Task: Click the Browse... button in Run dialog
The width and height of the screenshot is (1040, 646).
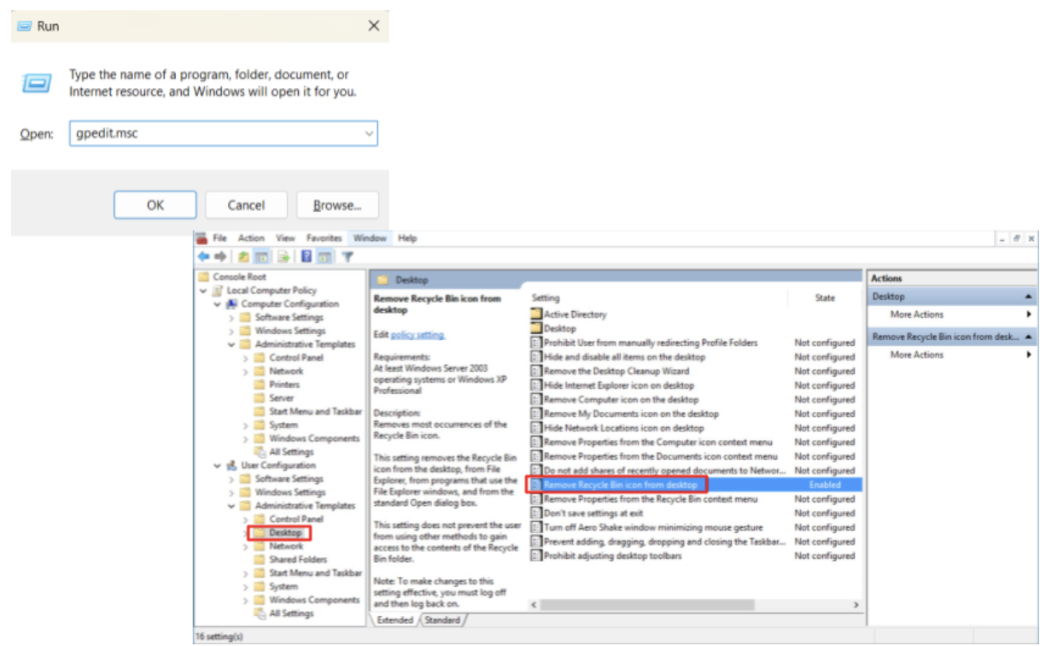Action: click(337, 205)
